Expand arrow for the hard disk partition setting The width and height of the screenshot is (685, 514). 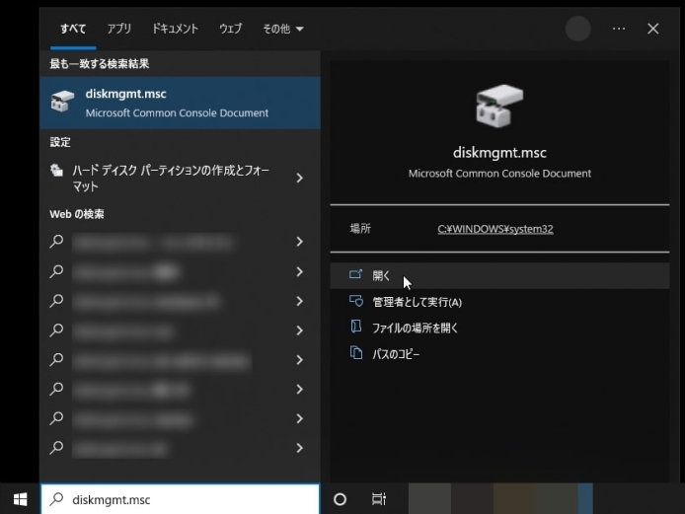tap(300, 179)
